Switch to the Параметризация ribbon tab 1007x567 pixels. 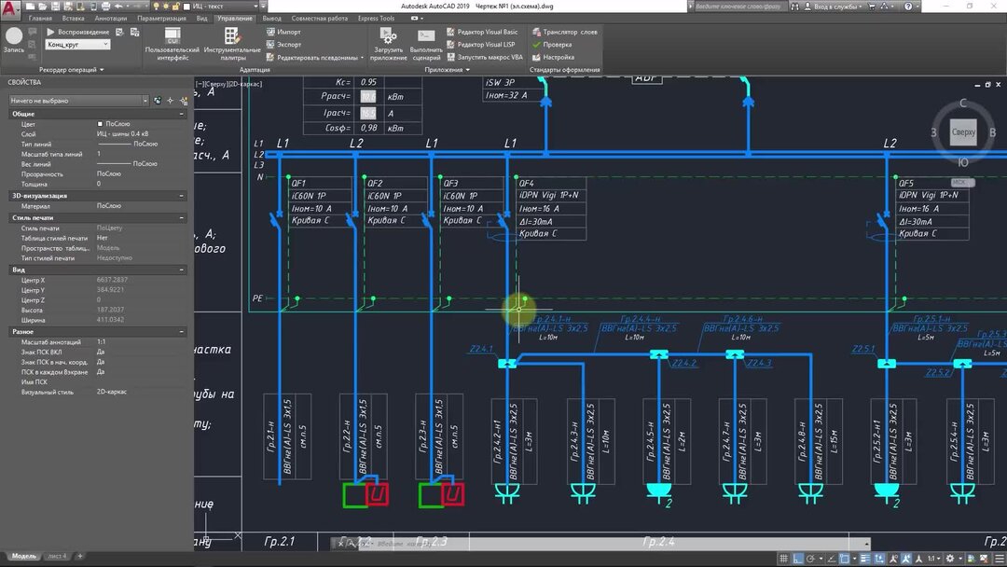(161, 18)
